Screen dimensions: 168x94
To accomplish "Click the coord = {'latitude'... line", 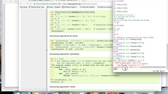I will click(82, 45).
